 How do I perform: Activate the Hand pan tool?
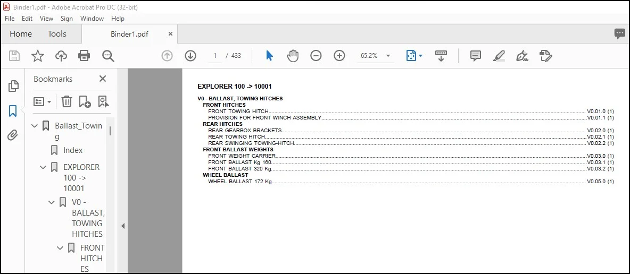[x=293, y=56]
